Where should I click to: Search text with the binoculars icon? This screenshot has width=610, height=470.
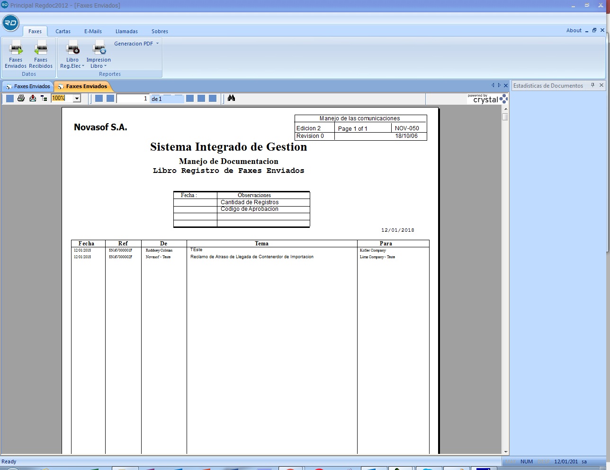231,98
